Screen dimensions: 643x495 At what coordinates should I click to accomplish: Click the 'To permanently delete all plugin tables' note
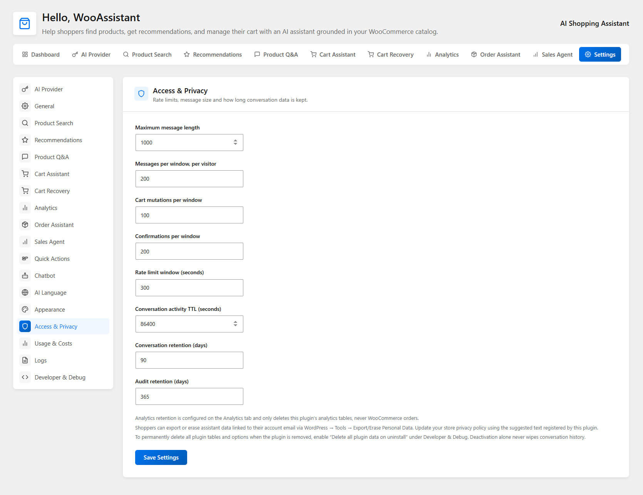pyautogui.click(x=360, y=437)
